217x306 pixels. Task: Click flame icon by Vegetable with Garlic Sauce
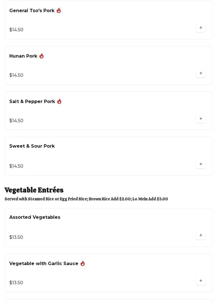click(83, 263)
